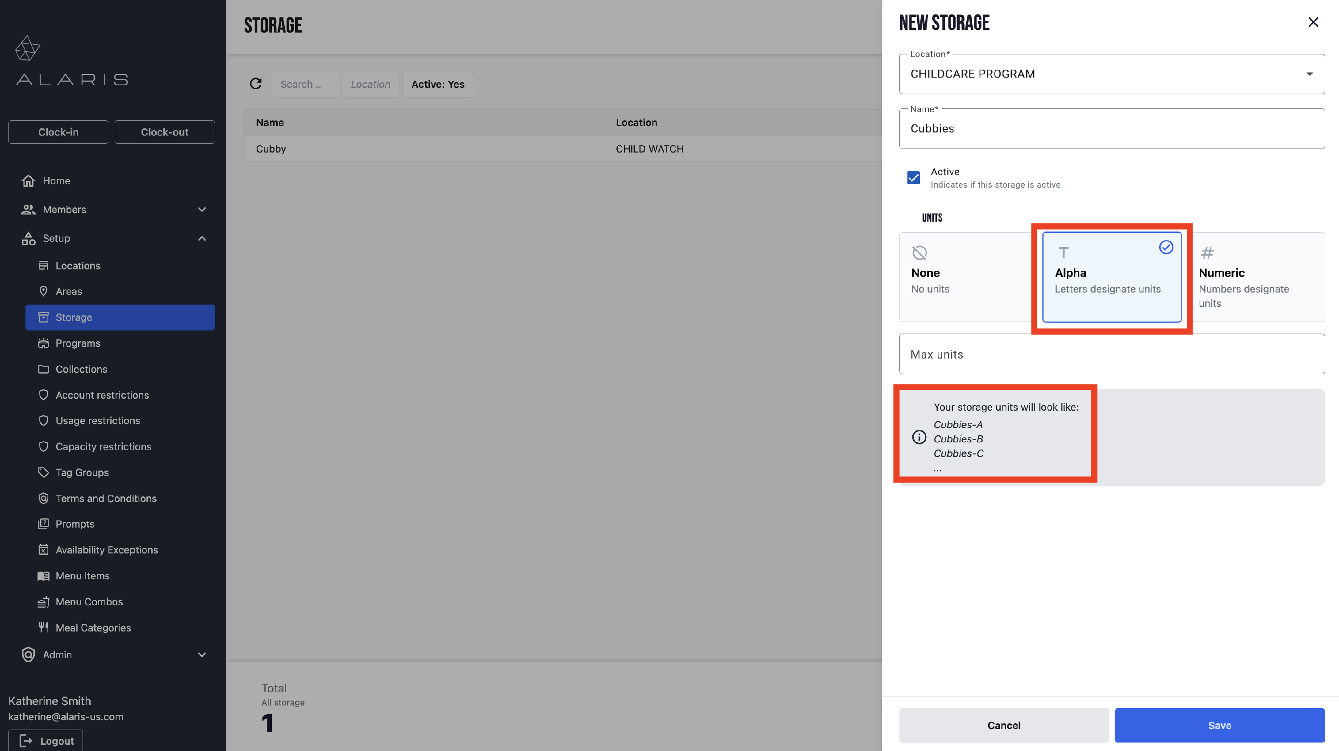Select the None units option

coord(965,277)
